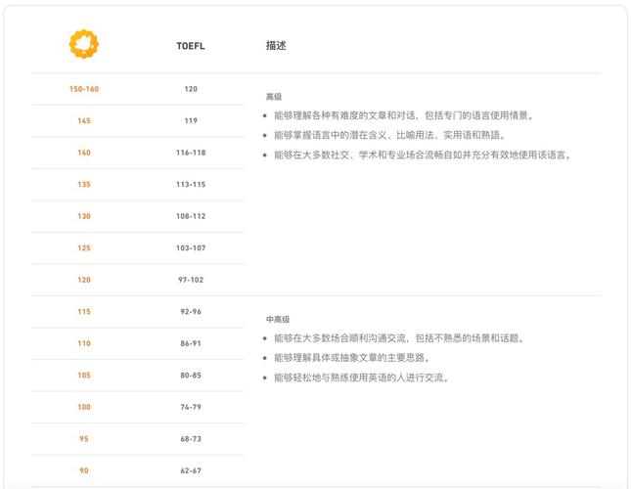
Task: Select the TOEFL range 68-73
Action: click(x=191, y=438)
